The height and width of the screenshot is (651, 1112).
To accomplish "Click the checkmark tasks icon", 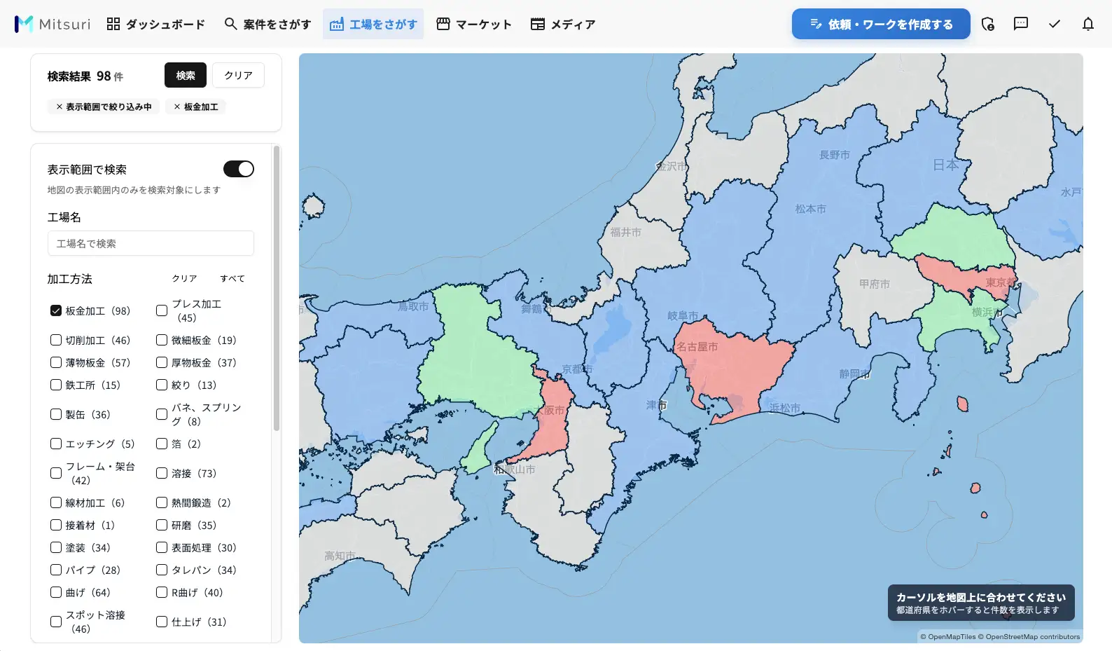I will pos(1054,24).
